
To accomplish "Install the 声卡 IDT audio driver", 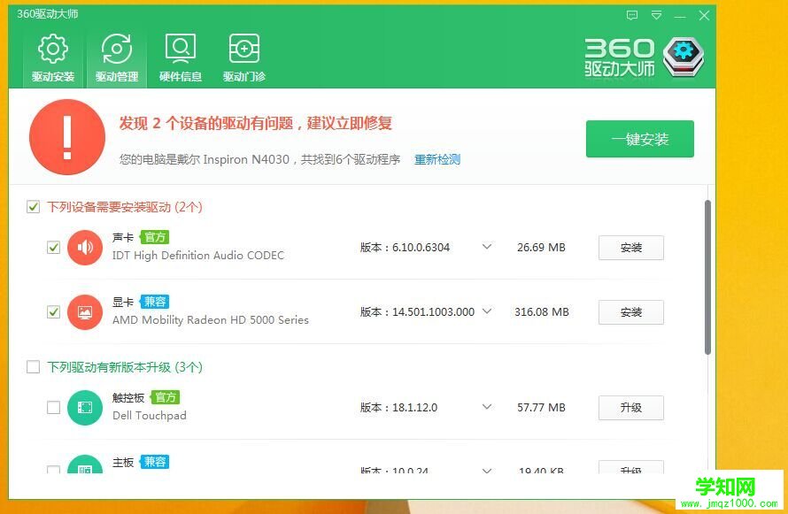I will (x=630, y=248).
